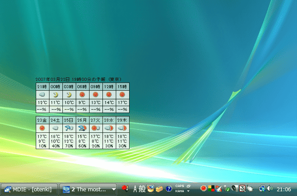Click the sunny icon for 23金
The image size is (297, 196).
point(42,128)
